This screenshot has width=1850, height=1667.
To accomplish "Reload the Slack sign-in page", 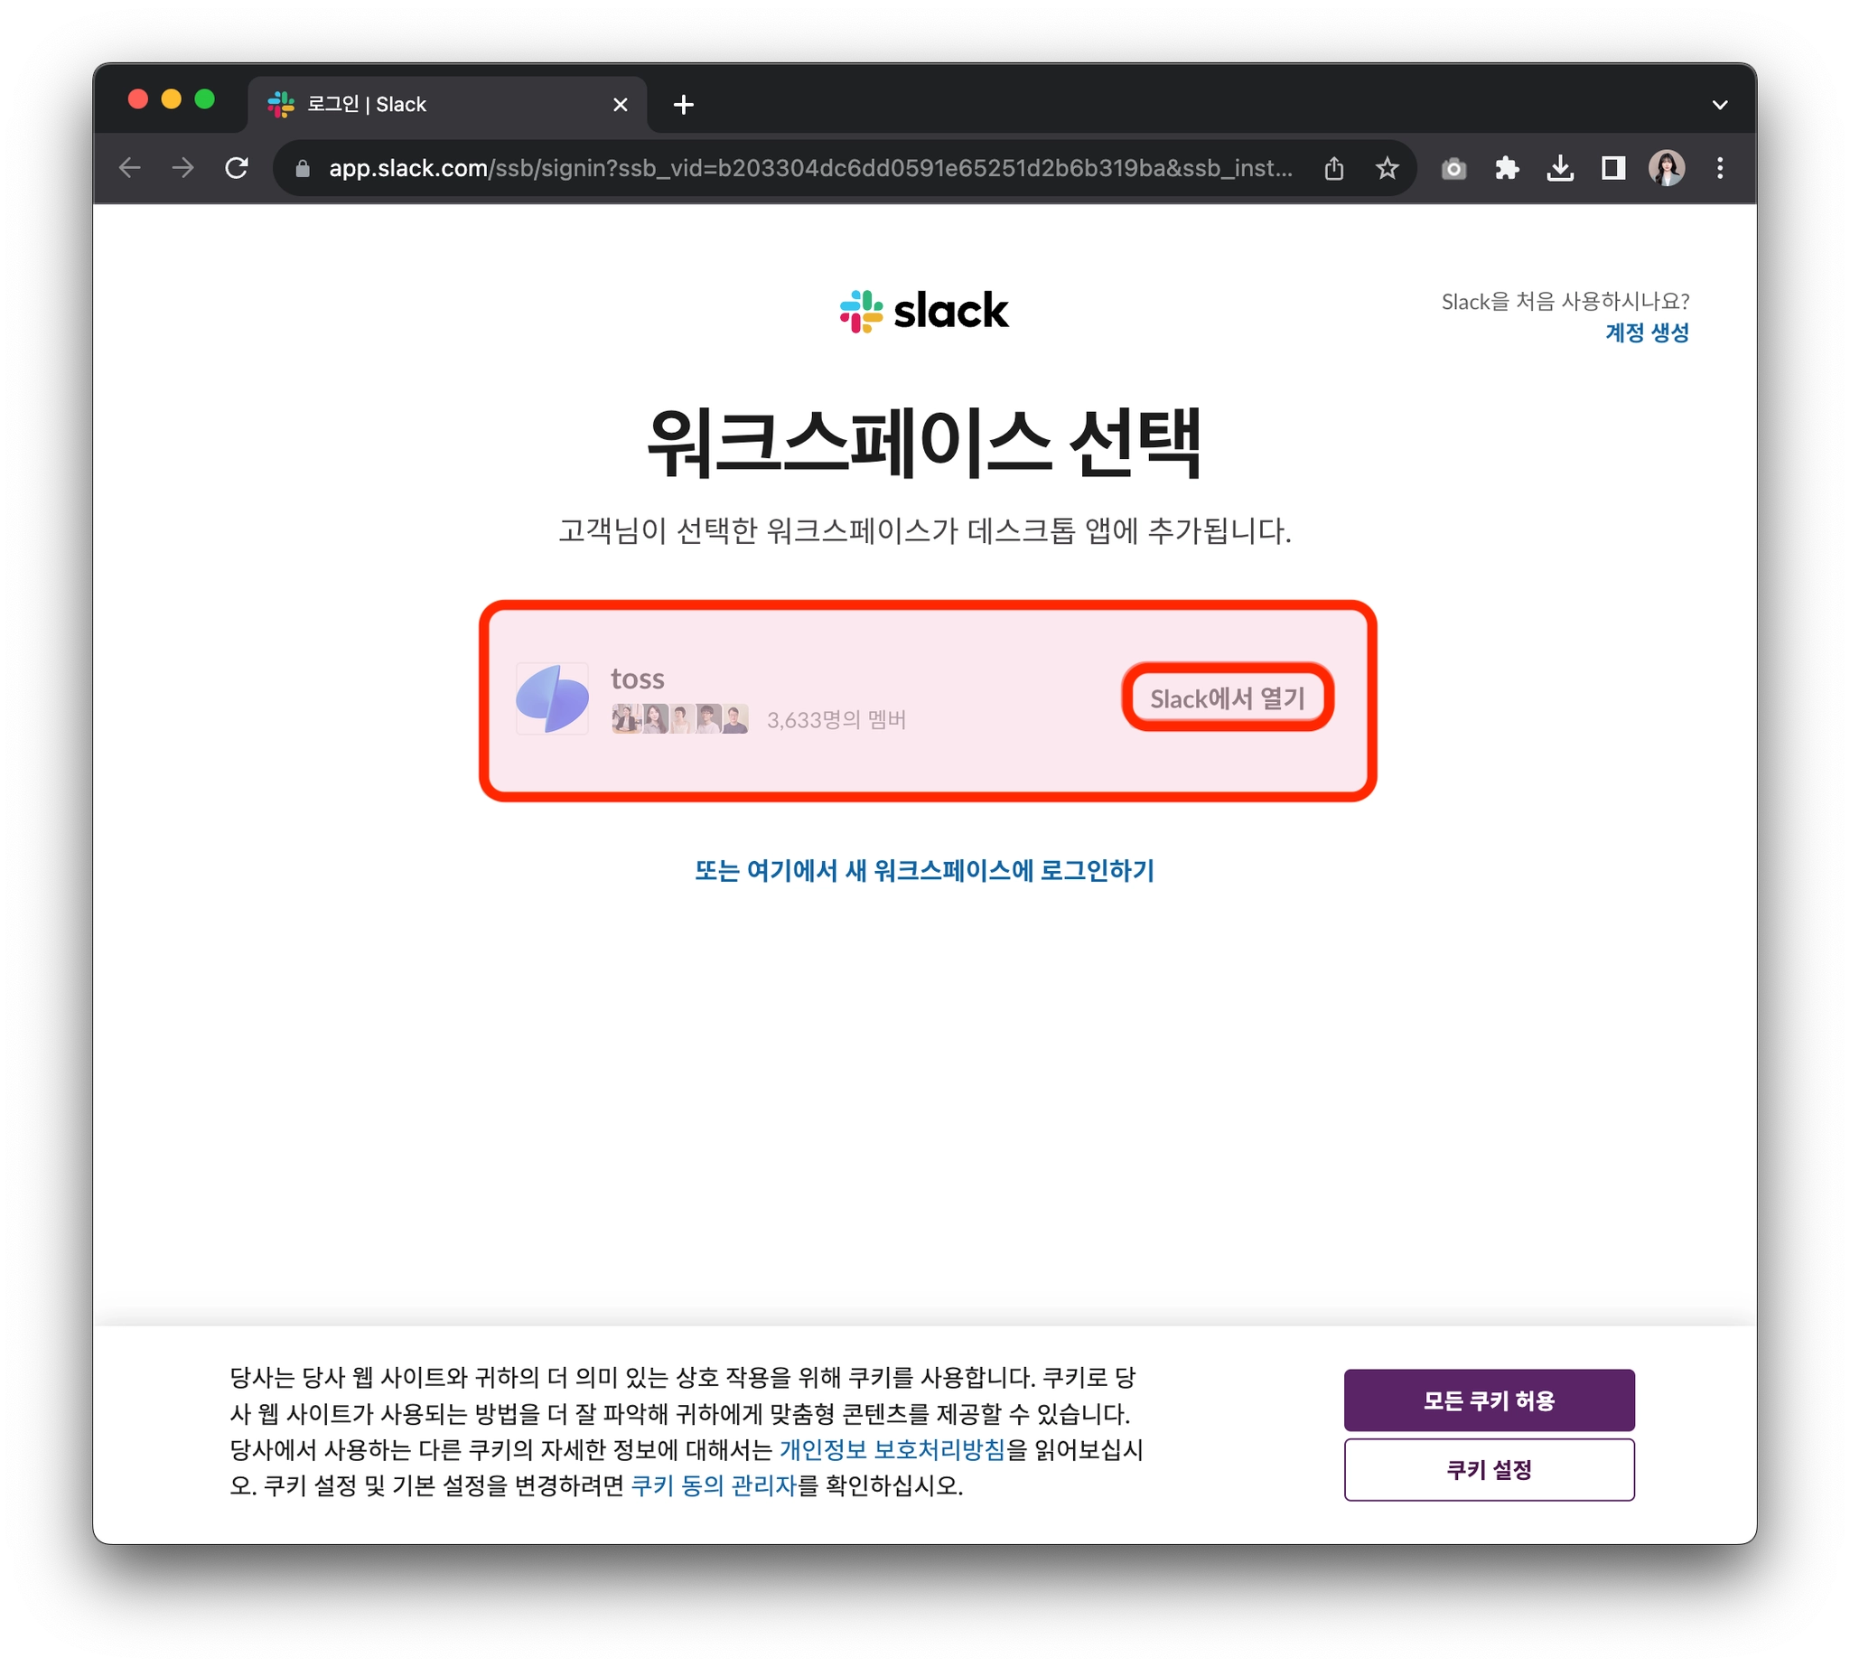I will tap(238, 168).
